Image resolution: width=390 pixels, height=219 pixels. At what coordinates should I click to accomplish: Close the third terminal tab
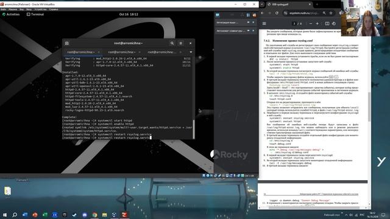180,52
